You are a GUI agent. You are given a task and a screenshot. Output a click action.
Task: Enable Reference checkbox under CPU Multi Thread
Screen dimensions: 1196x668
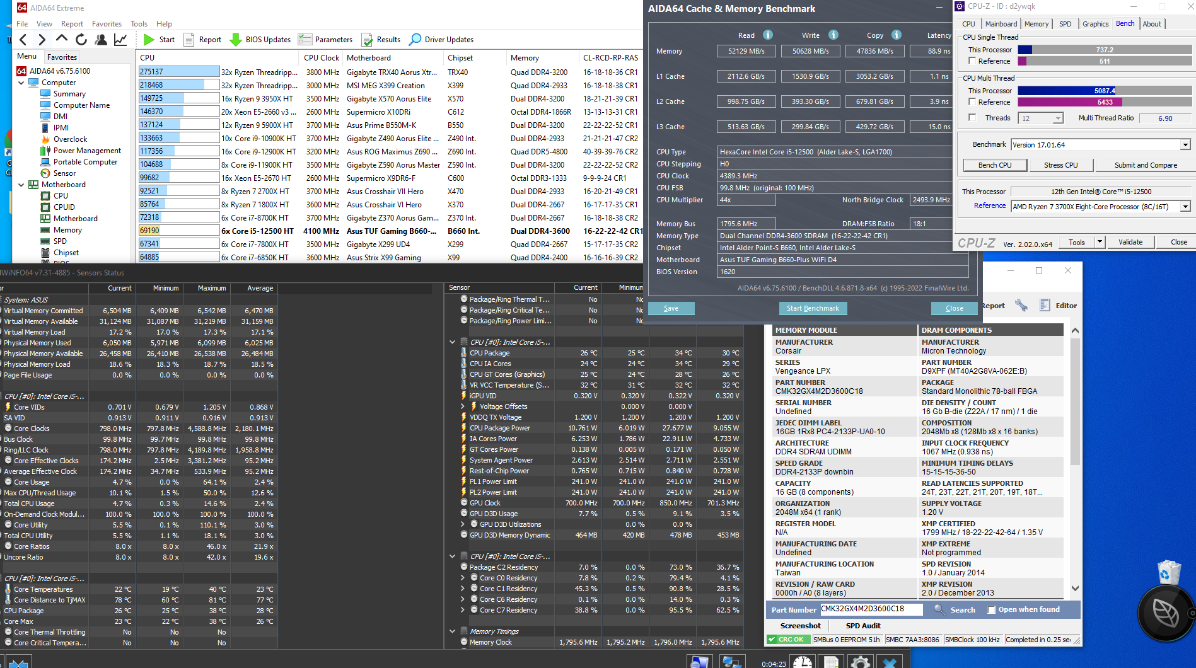[x=972, y=101]
